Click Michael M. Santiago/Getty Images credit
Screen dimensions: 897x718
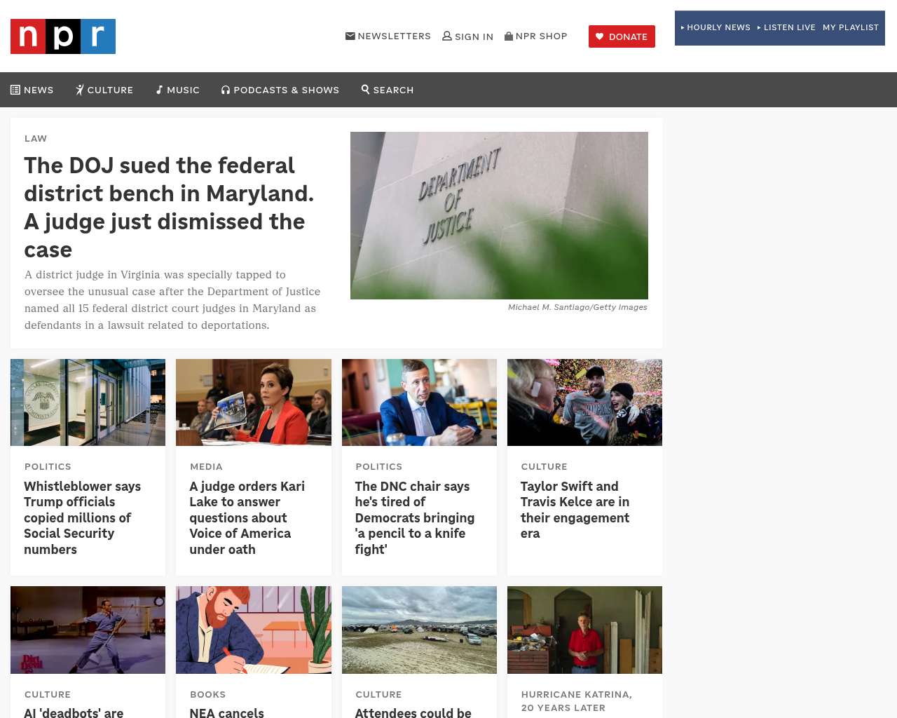[x=577, y=307]
